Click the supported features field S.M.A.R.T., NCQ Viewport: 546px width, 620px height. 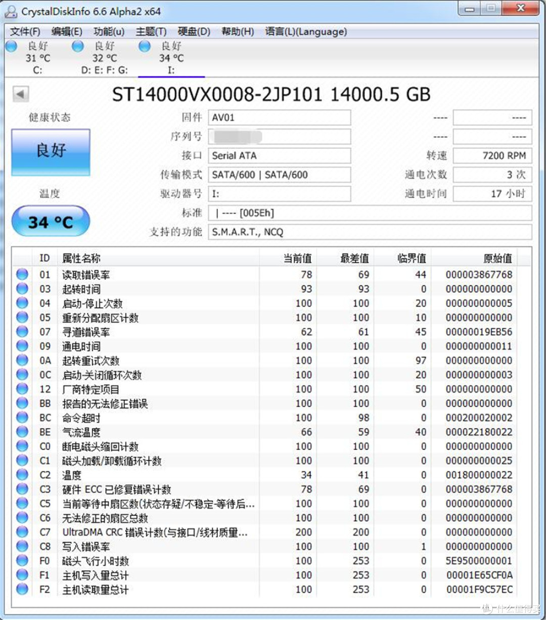[370, 232]
